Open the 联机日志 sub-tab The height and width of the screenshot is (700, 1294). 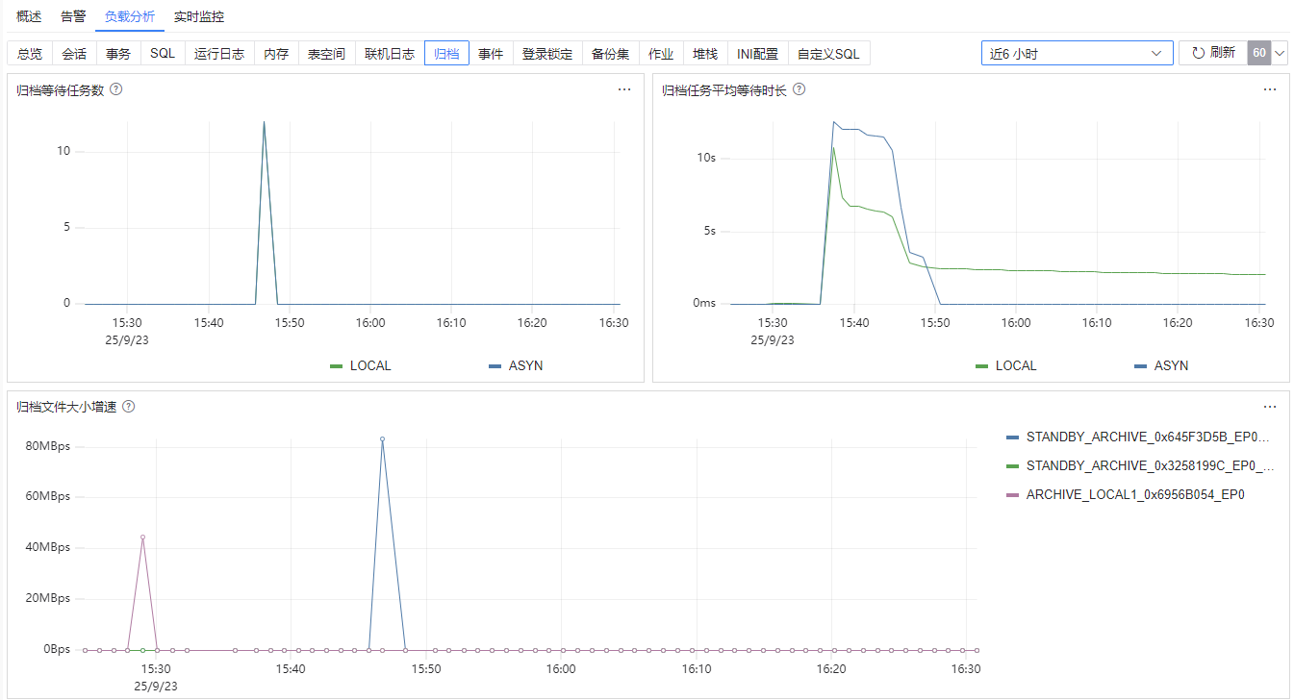(x=390, y=54)
